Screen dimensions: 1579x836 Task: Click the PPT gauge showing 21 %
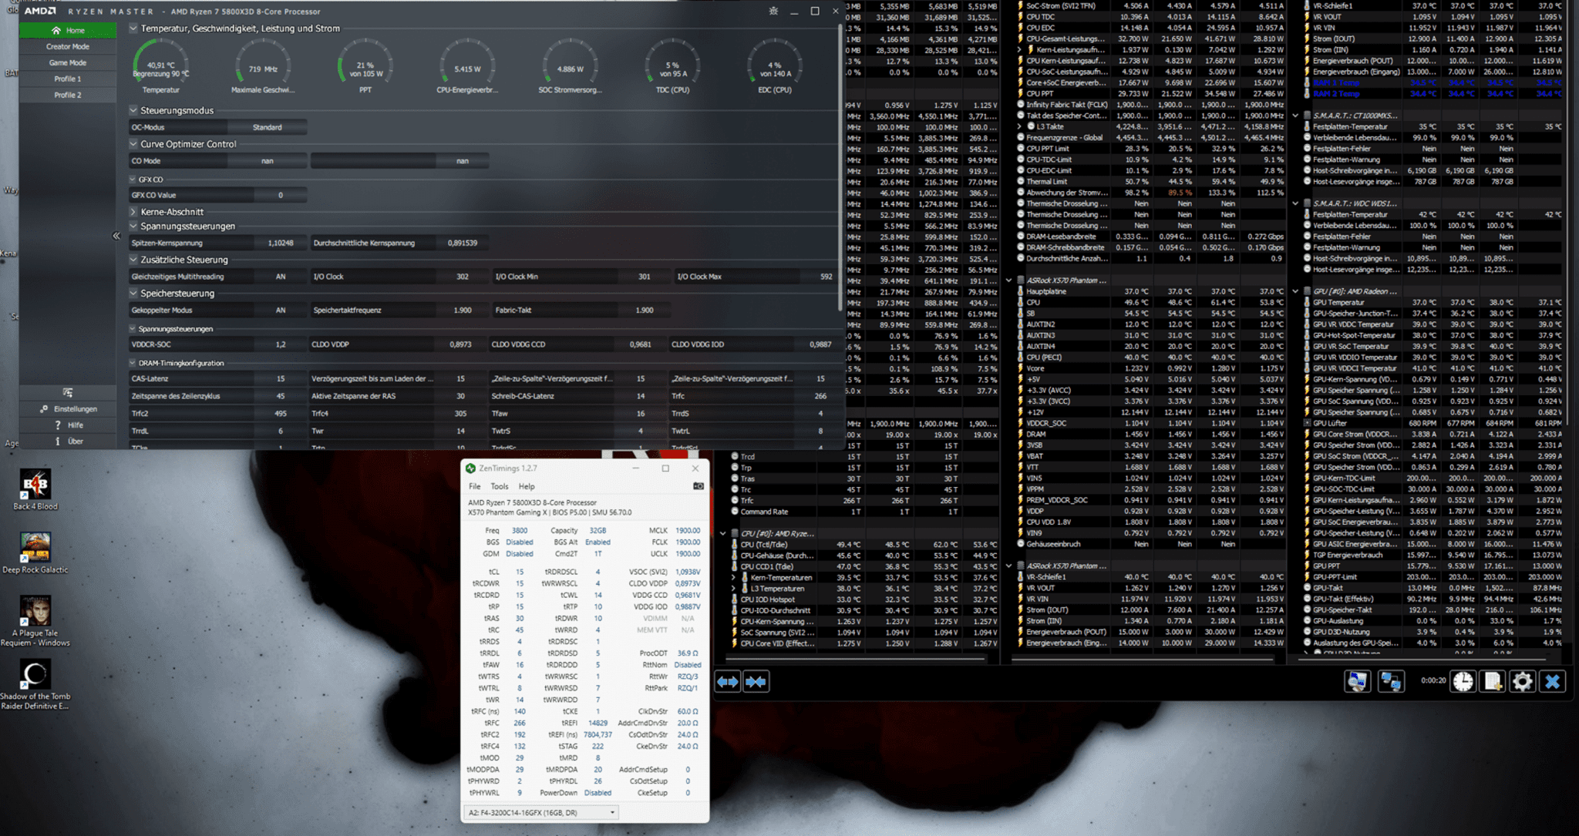(365, 67)
